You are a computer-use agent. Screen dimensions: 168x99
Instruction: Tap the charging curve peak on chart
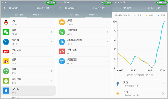tap(164, 22)
